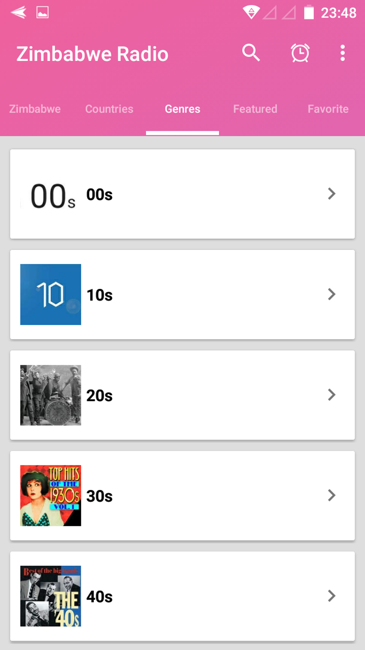Tap the image notification icon in status bar

click(42, 13)
